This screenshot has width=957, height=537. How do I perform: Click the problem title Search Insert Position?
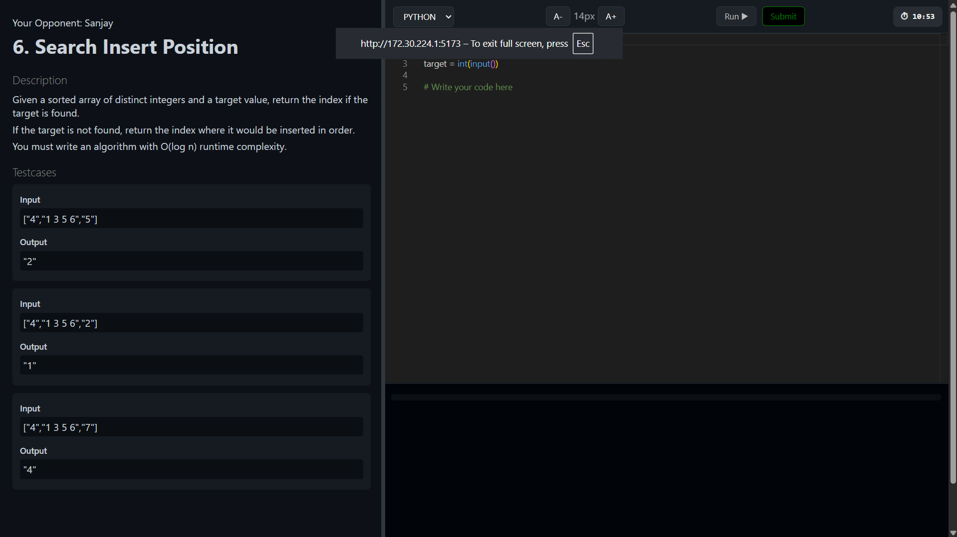pos(125,47)
